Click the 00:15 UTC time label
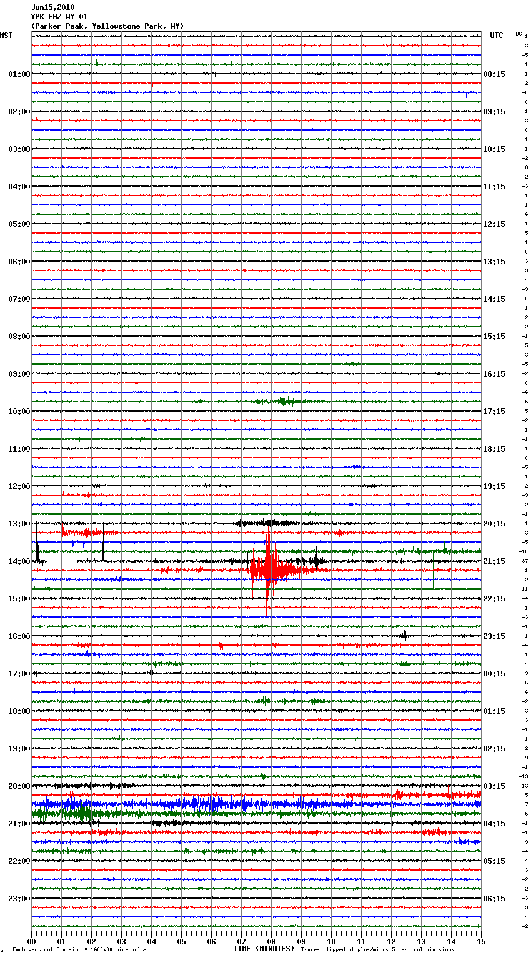Screen dimensions: 531x958 tap(494, 674)
